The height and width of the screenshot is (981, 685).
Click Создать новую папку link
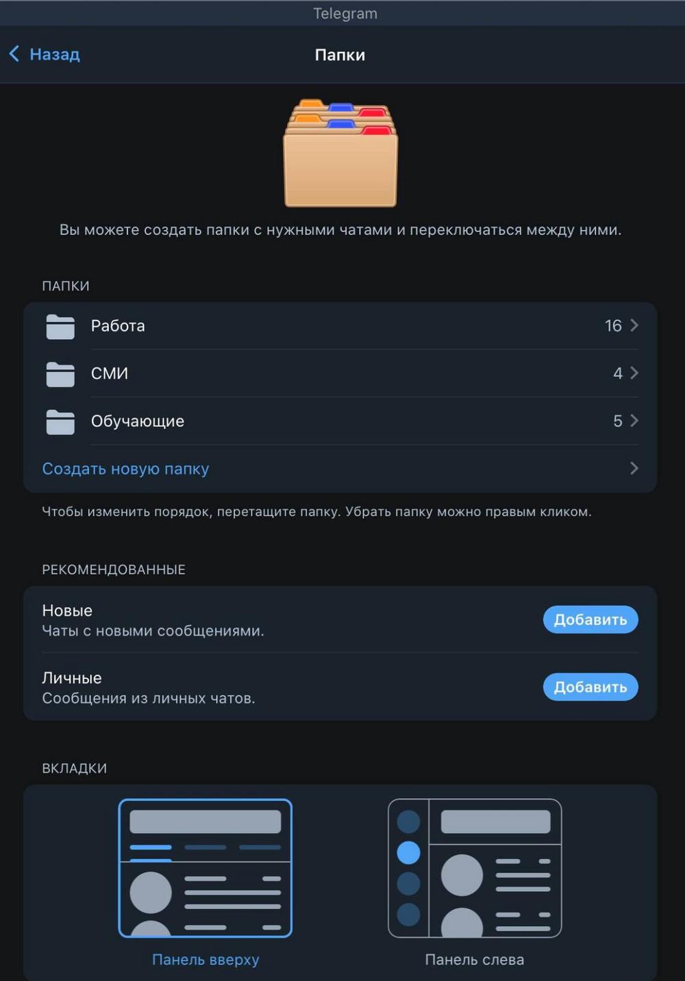125,469
